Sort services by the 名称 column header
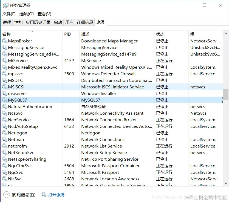Image resolution: width=229 pixels, height=202 pixels. tap(32, 34)
